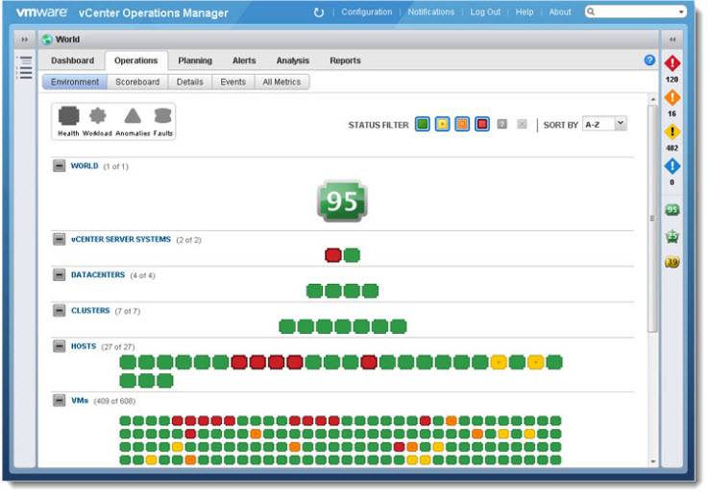This screenshot has height=496, width=710.
Task: Toggle the orange status filter
Action: (x=462, y=124)
